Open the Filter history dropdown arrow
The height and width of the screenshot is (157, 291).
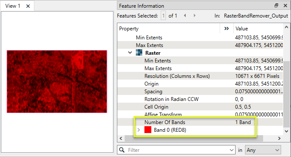pyautogui.click(x=231, y=150)
